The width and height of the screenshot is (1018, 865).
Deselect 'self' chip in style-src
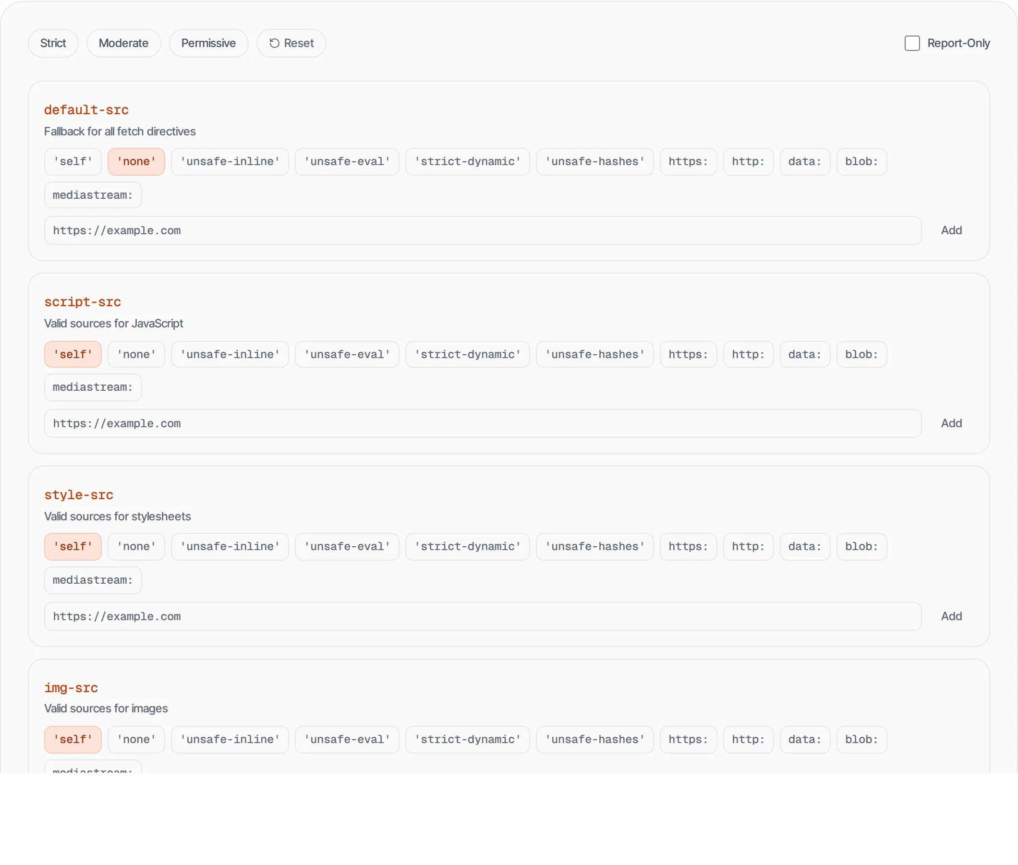click(73, 547)
